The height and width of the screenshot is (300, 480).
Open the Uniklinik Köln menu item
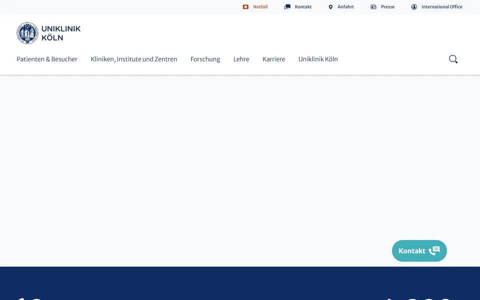tap(318, 59)
